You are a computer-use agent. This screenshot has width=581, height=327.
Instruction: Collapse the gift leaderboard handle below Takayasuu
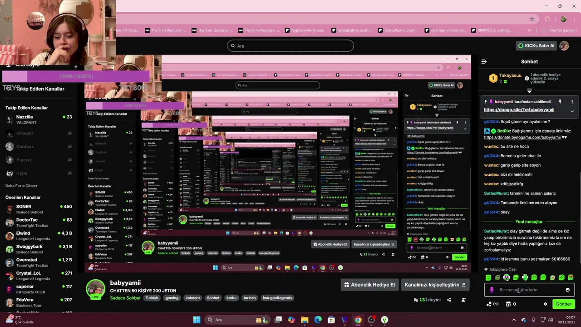(529, 91)
